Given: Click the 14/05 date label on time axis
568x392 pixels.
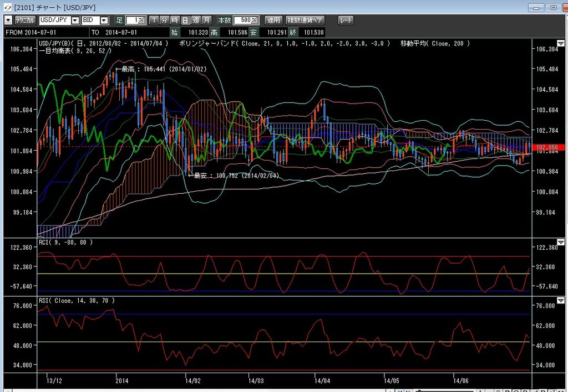Looking at the screenshot, I should pos(391,380).
